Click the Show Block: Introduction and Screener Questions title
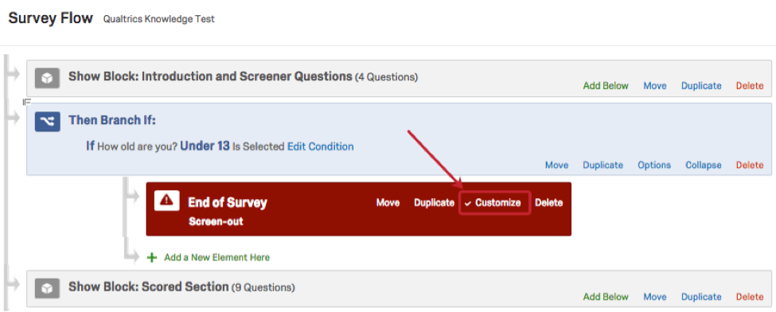Image resolution: width=776 pixels, height=312 pixels. coord(210,76)
